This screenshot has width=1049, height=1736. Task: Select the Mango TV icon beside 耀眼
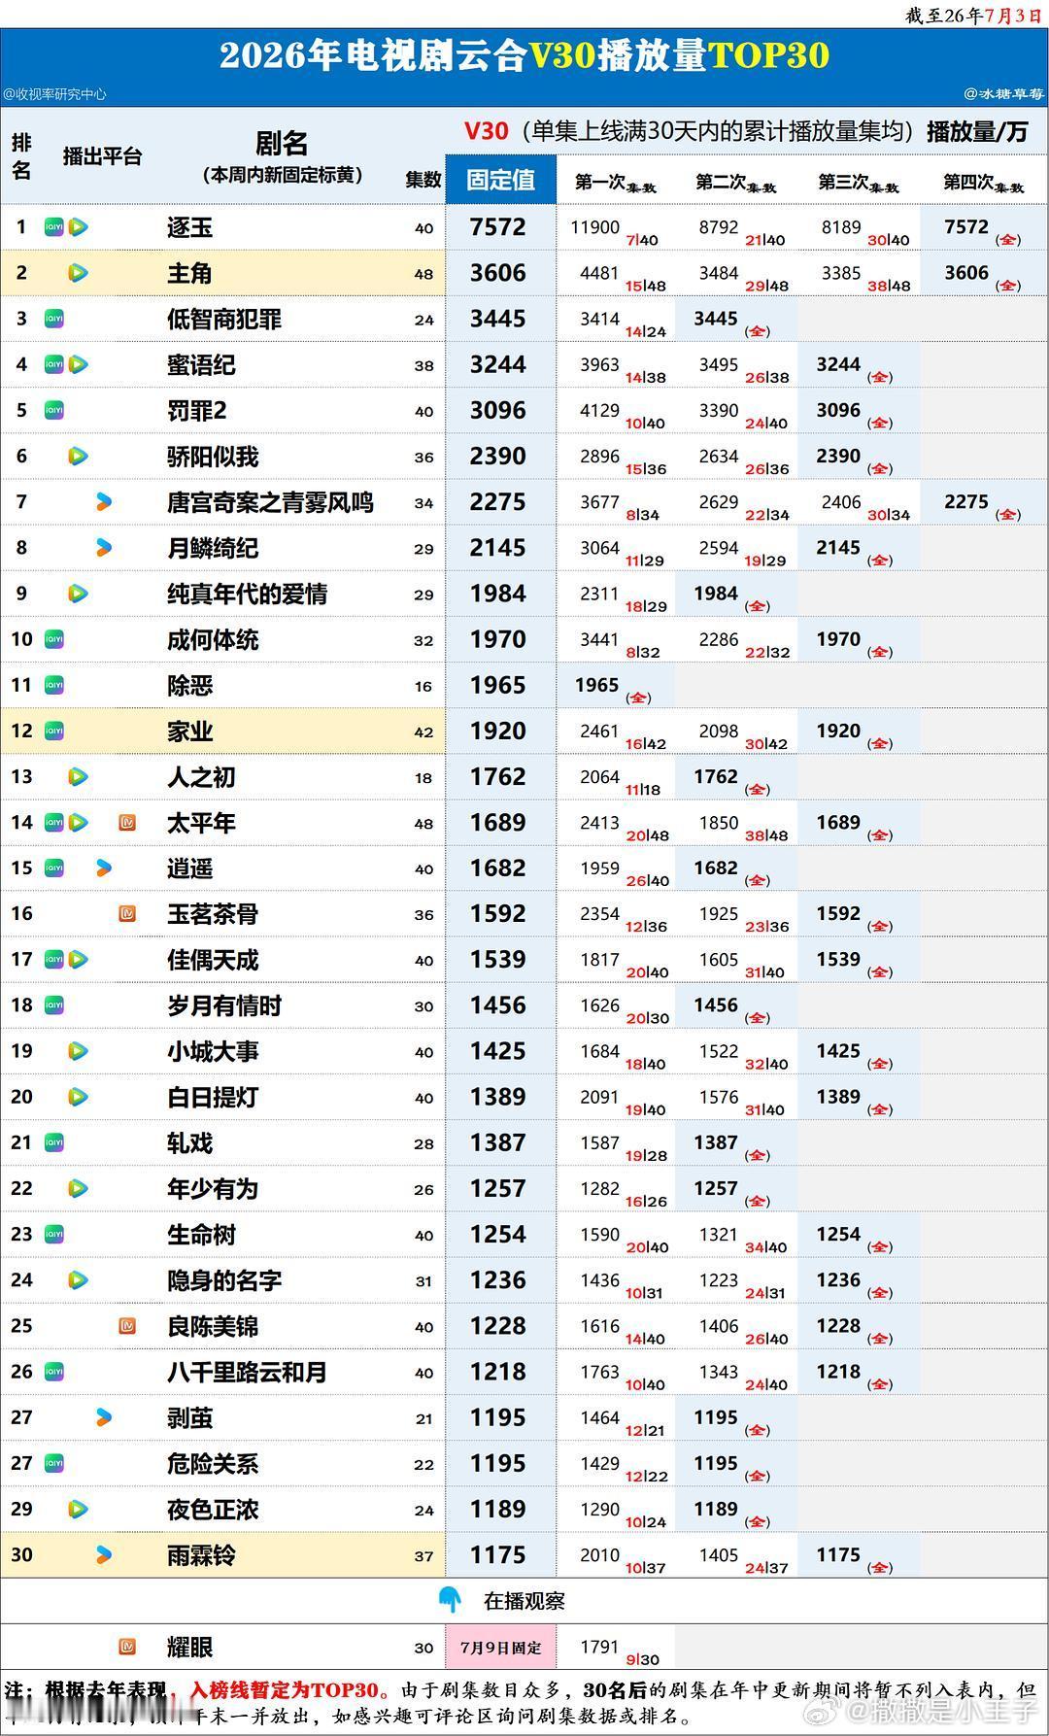[127, 1647]
